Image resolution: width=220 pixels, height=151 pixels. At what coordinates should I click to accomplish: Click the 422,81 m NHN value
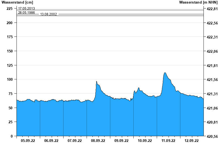[212, 9]
